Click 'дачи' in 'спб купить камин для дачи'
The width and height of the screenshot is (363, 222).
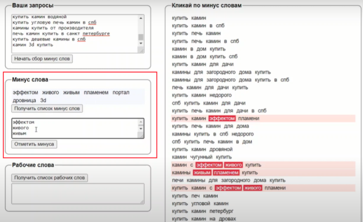(x=240, y=103)
